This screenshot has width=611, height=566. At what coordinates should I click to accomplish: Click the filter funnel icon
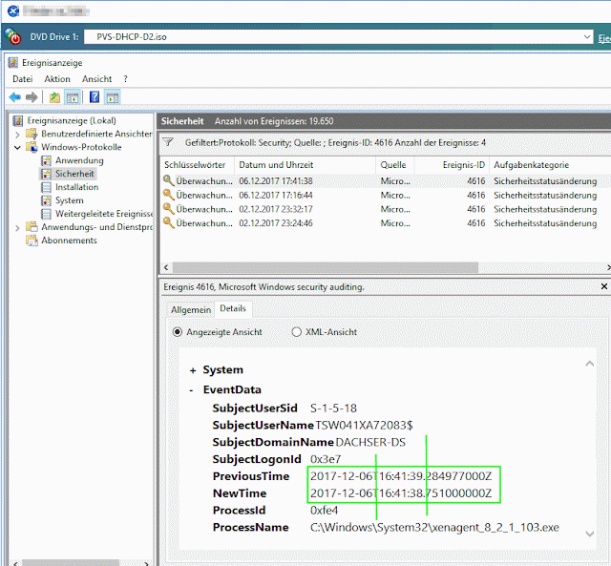click(168, 142)
